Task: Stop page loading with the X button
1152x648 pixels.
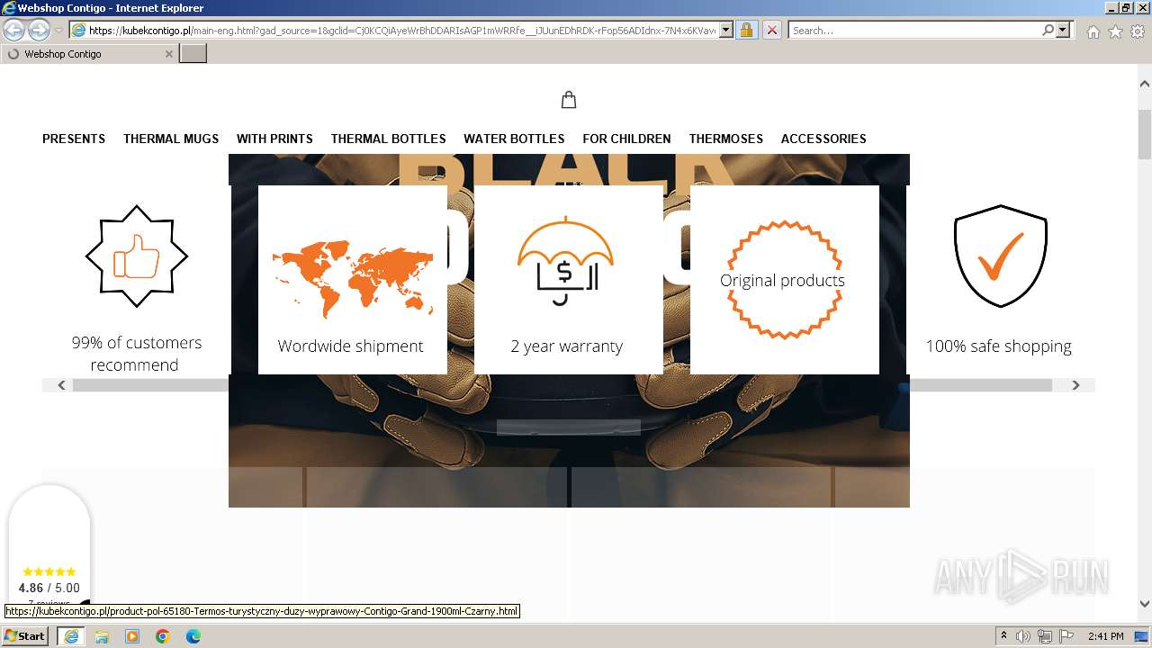Action: point(771,30)
